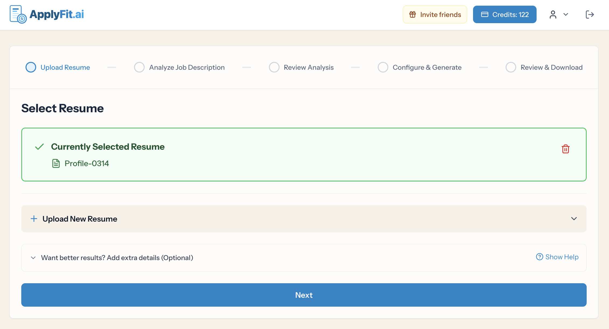Expand Upload New Resume section chevron
The width and height of the screenshot is (609, 329).
(574, 219)
